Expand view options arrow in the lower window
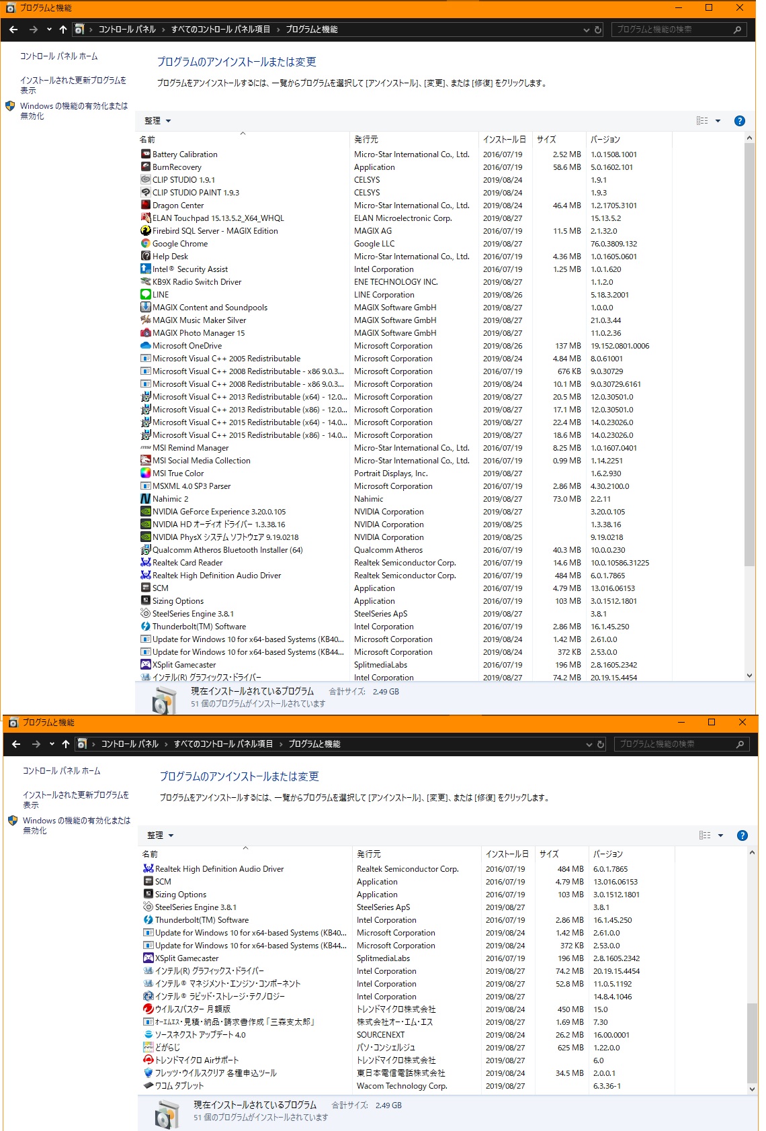 tap(720, 835)
